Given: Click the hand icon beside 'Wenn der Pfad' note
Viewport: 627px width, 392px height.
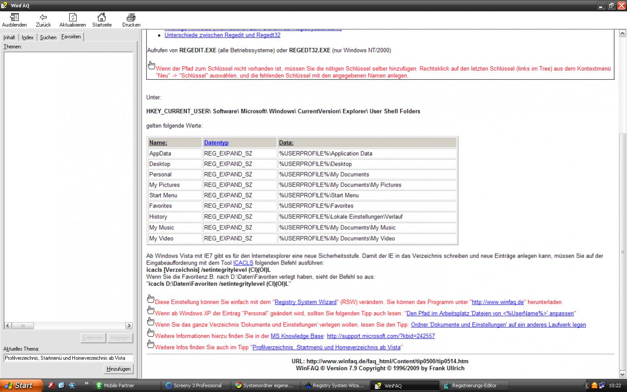Looking at the screenshot, I should coord(151,65).
